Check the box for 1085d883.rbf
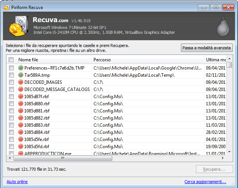The width and height of the screenshot is (238, 188). click(11, 125)
